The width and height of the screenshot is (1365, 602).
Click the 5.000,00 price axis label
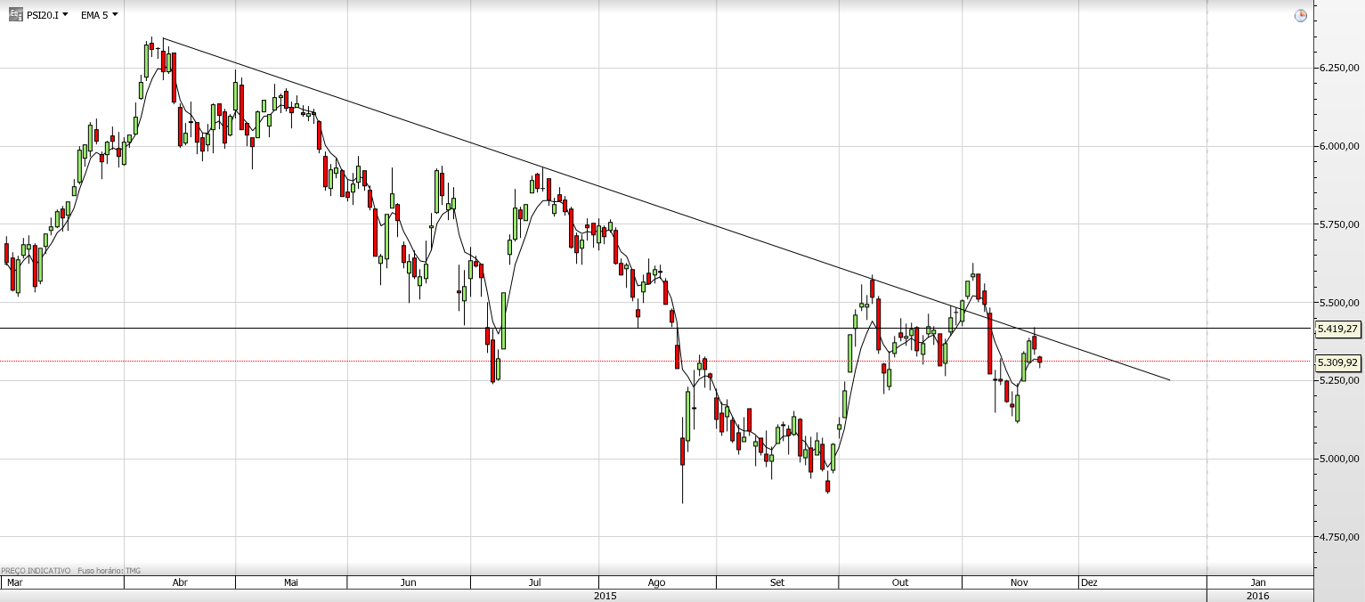pos(1339,459)
